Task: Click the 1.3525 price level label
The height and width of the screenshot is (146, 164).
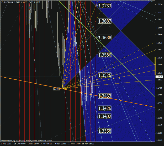Action: pos(105,75)
